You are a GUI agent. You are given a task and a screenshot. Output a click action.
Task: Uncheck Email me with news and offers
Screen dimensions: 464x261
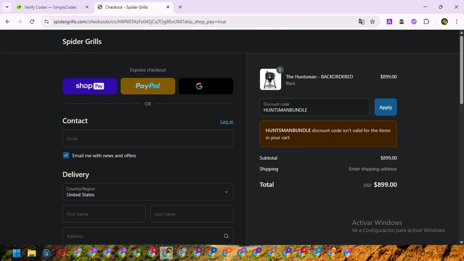tap(66, 155)
